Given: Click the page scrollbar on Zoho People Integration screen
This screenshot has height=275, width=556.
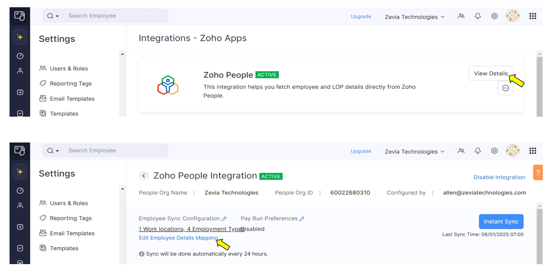Looking at the screenshot, I should click(539, 236).
